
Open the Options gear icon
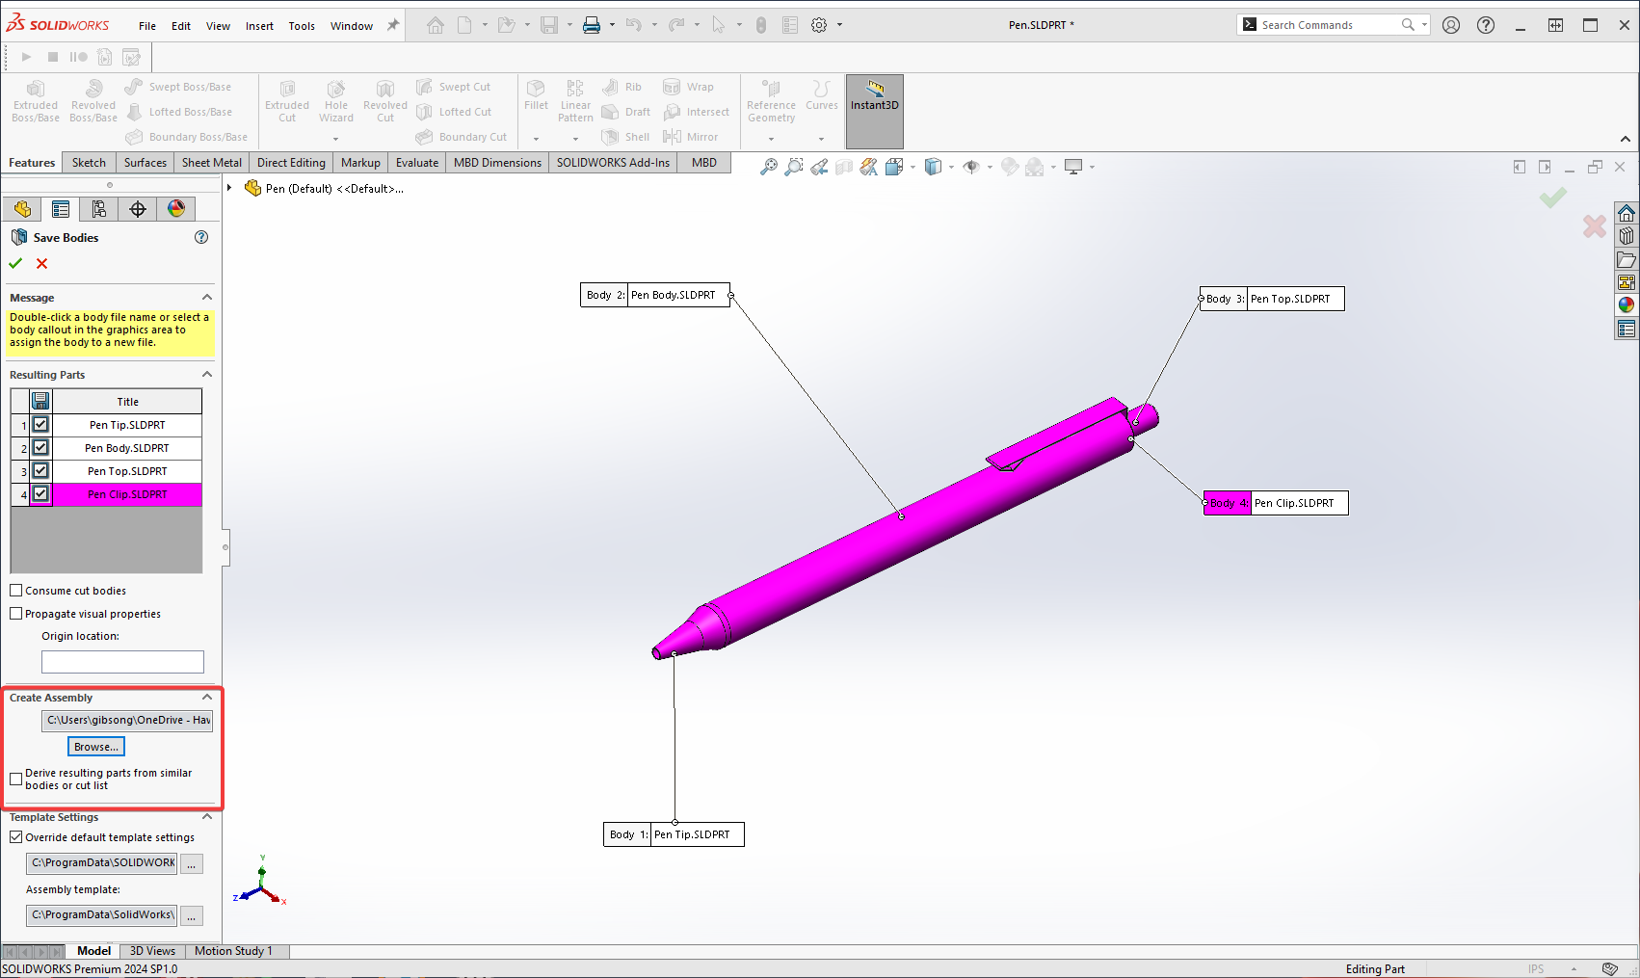tap(819, 25)
